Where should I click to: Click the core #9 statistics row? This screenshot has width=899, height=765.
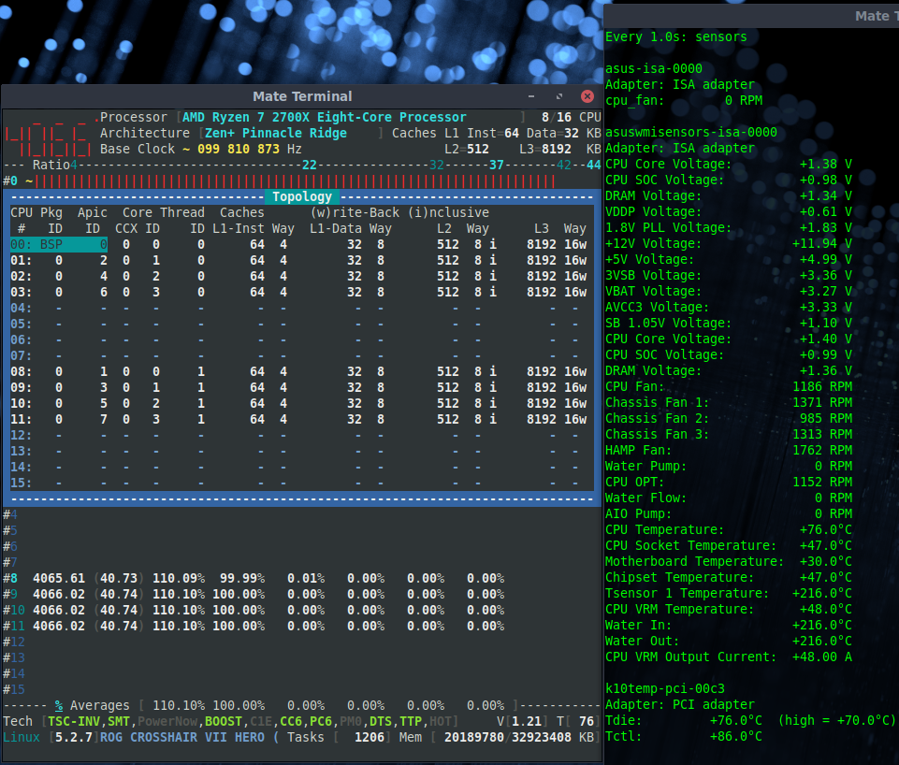point(254,594)
